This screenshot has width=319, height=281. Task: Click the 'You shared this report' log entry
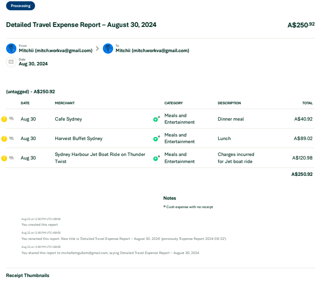[x=110, y=253]
